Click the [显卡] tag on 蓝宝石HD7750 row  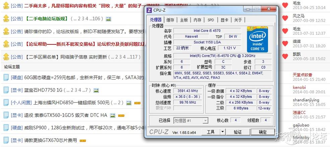coord(17,90)
